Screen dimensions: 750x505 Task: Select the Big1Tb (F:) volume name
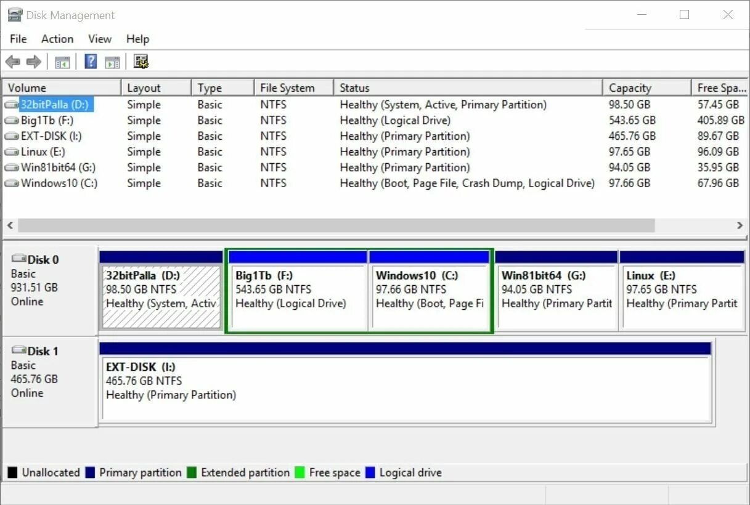47,121
